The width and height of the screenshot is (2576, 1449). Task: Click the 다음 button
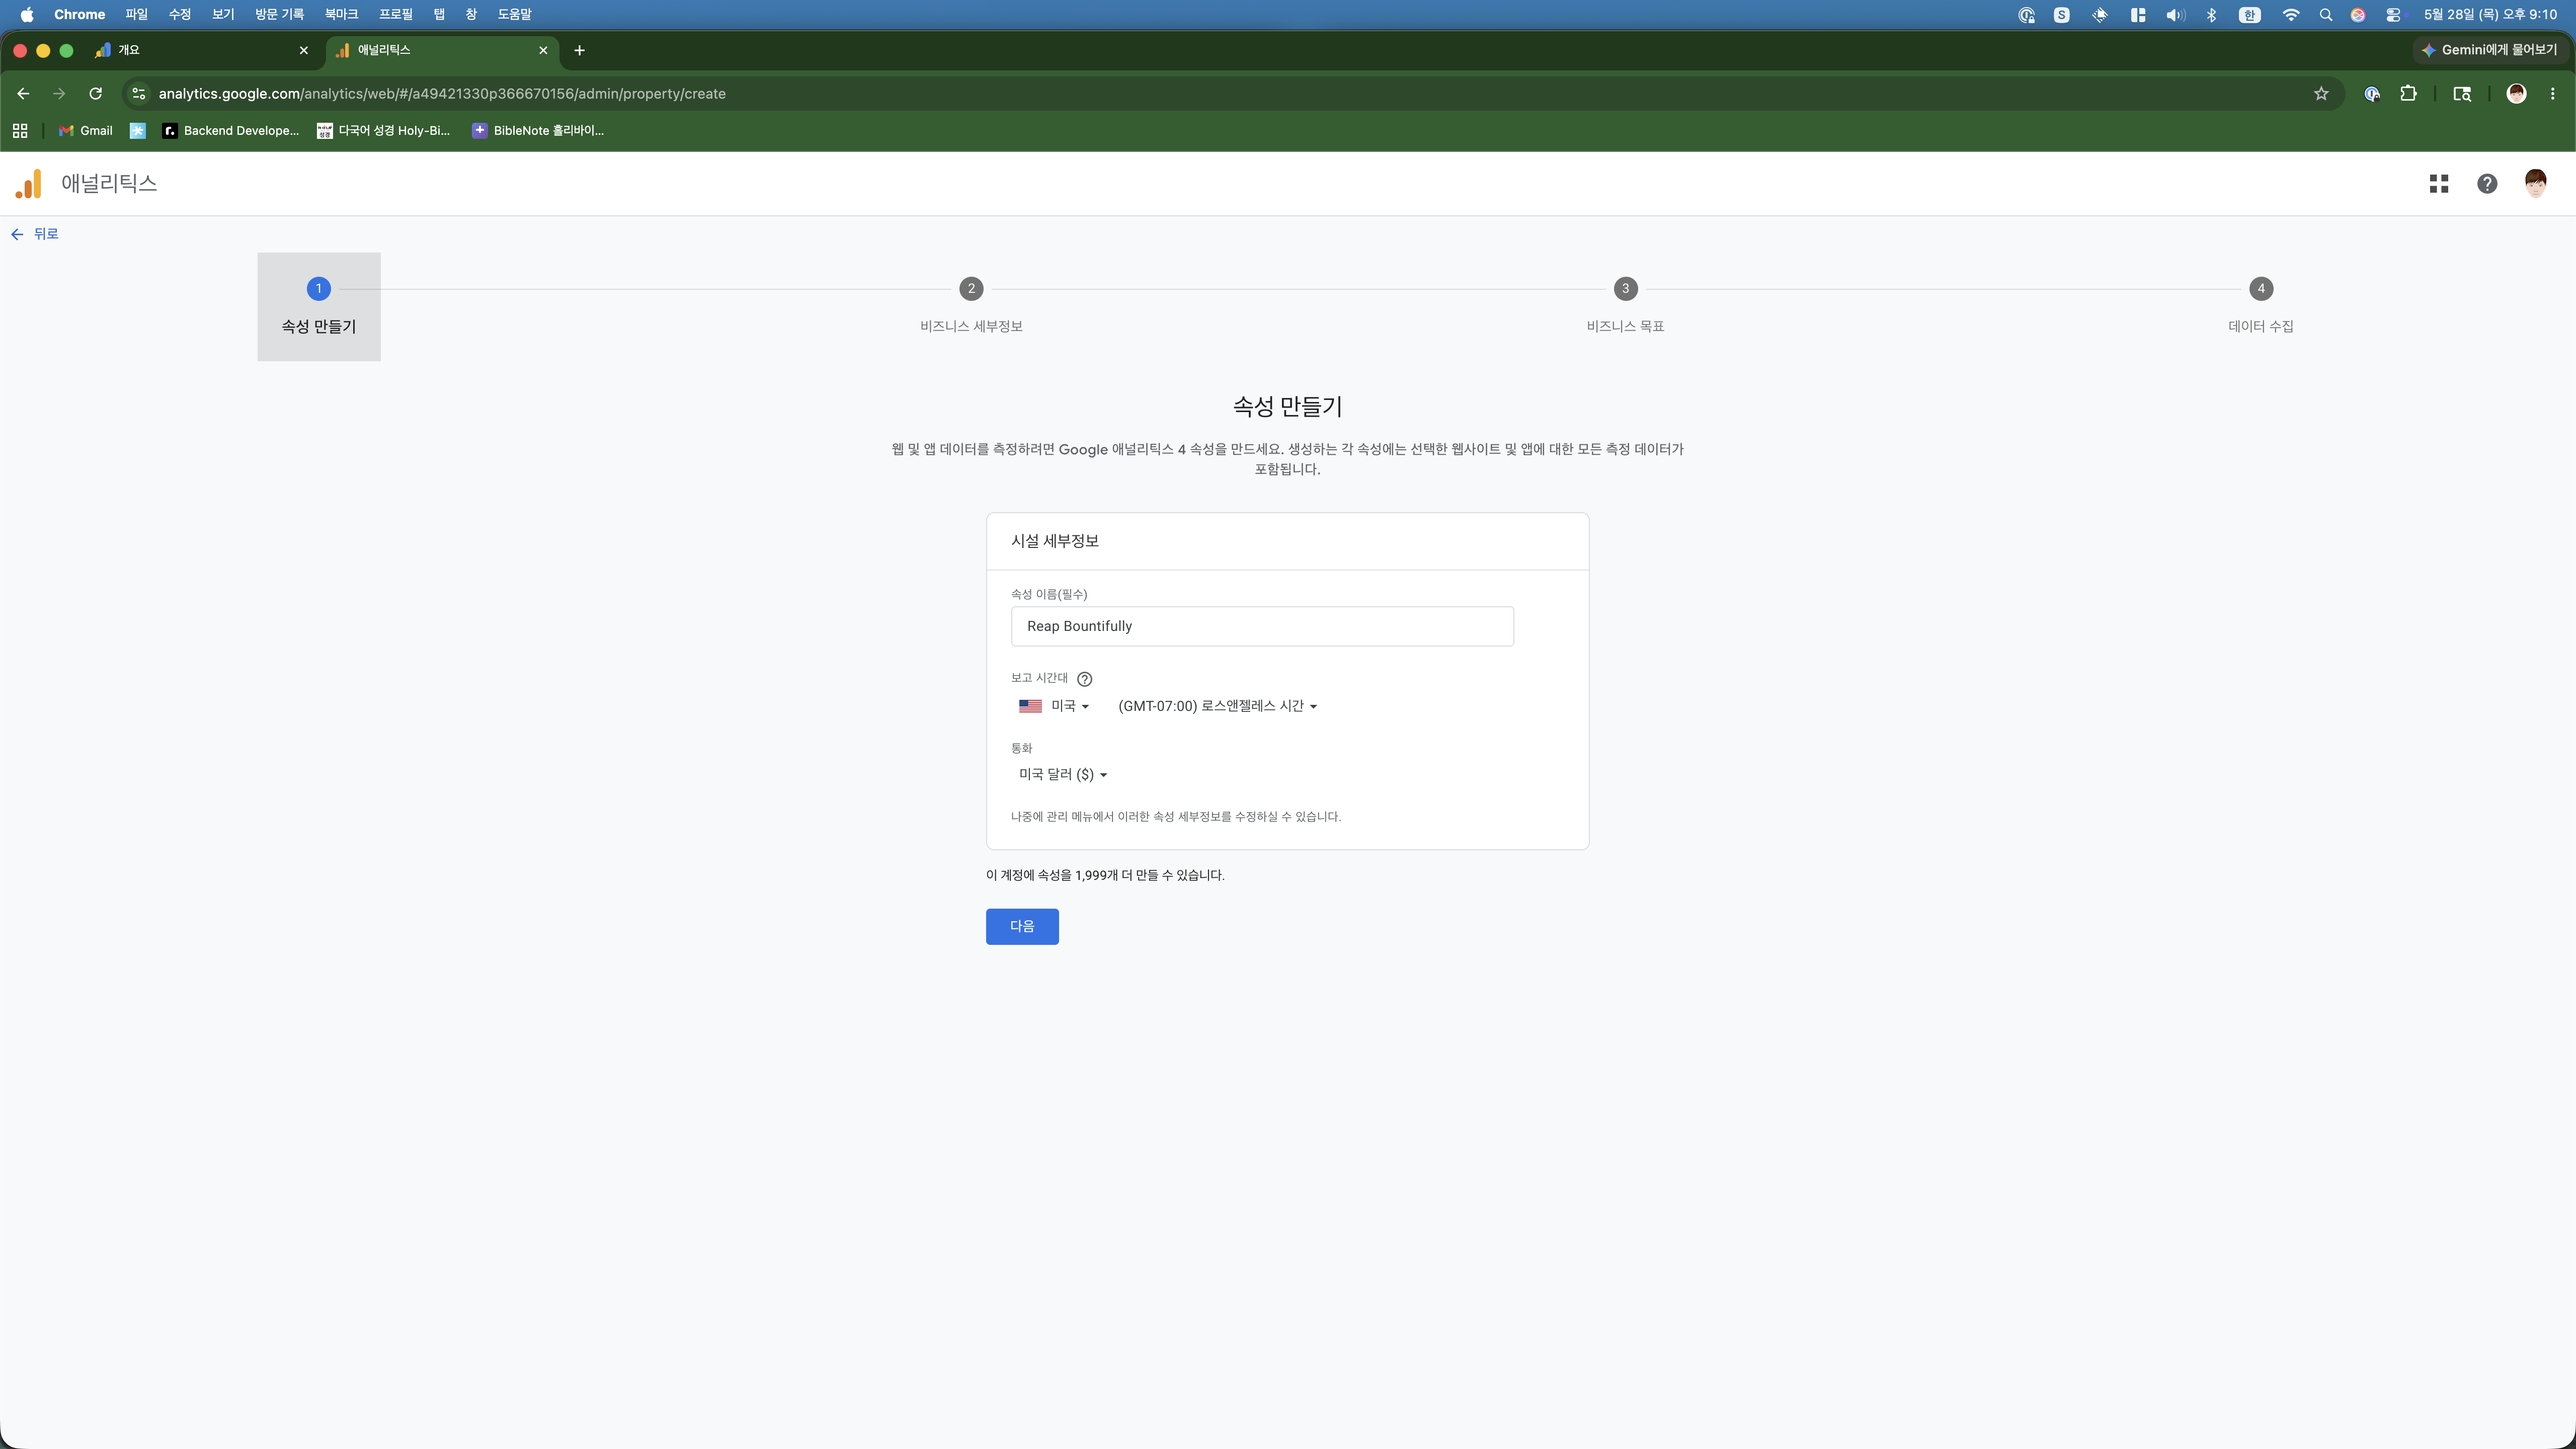click(x=1022, y=927)
